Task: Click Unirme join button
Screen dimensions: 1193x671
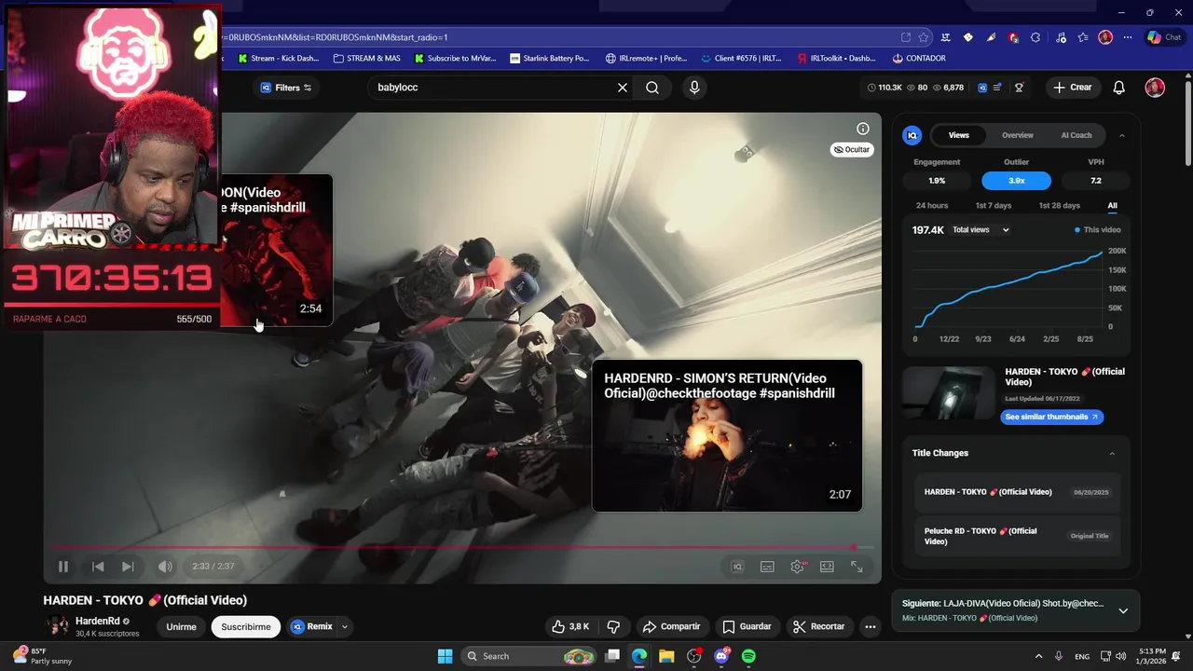Action: [x=181, y=626]
